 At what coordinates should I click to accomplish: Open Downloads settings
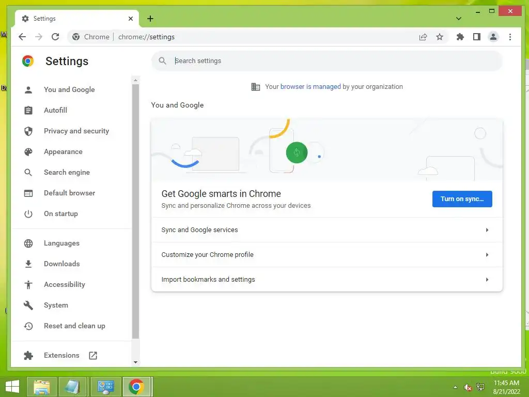click(62, 264)
